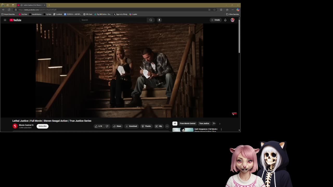This screenshot has height=187, width=333.
Task: Open the CyTube bookmark
Action: tap(48, 14)
